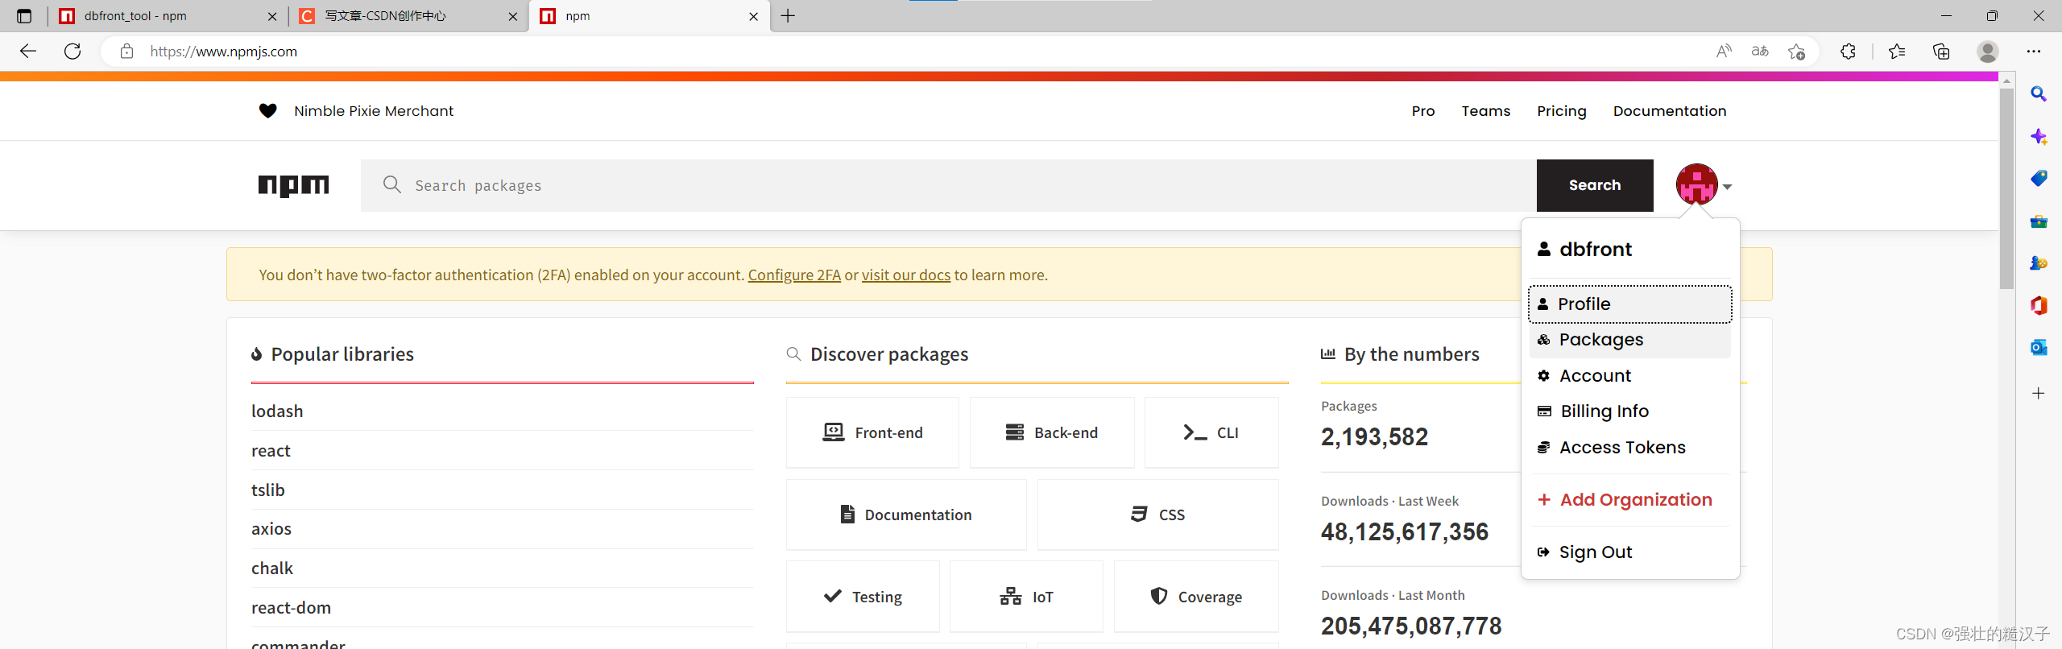This screenshot has width=2062, height=649.
Task: Click the read aloud icon
Action: 1724,52
